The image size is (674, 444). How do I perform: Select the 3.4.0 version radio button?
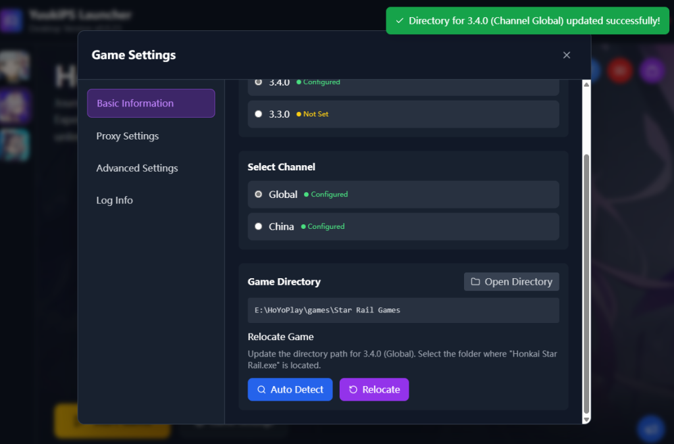coord(258,82)
